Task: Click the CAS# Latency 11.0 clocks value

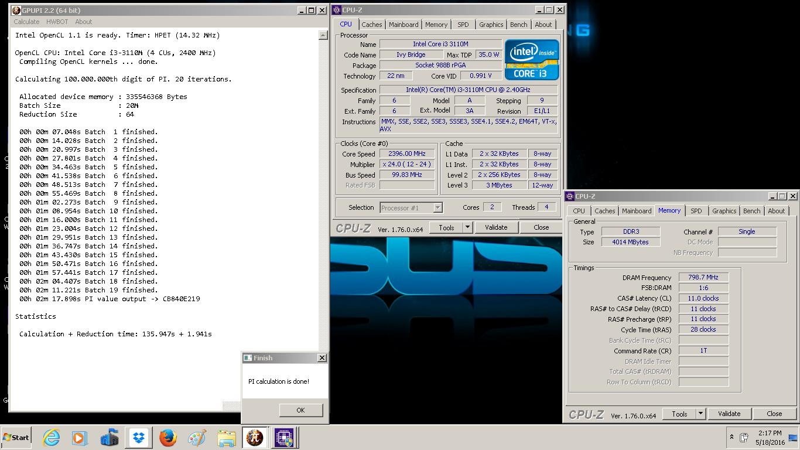Action: click(703, 298)
